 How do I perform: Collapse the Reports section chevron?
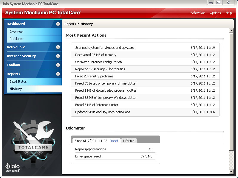click(58, 74)
